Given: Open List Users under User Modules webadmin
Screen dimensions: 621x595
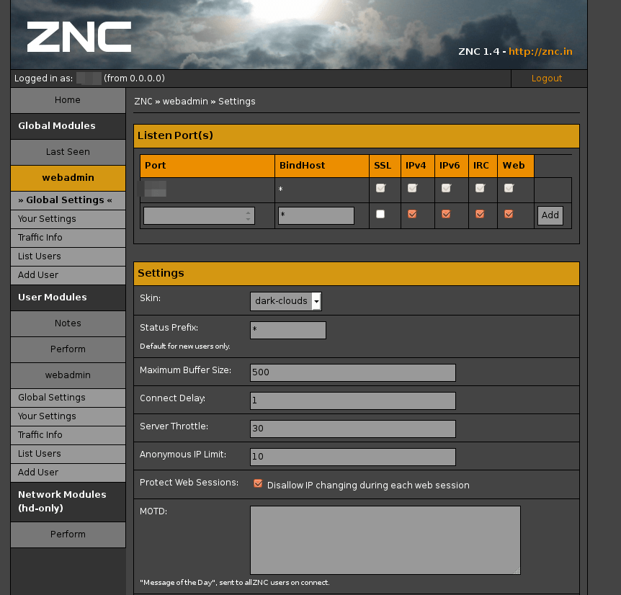Looking at the screenshot, I should [68, 453].
